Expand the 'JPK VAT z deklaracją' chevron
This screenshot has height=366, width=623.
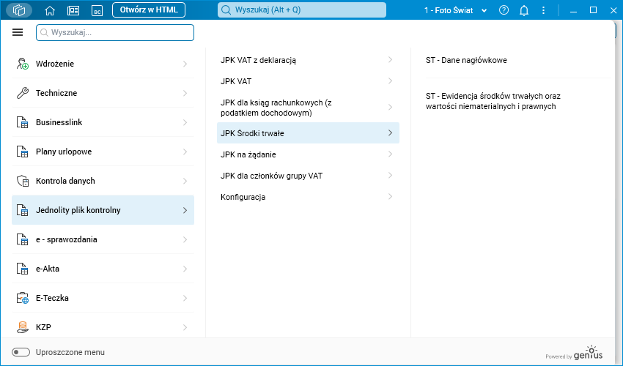(390, 60)
